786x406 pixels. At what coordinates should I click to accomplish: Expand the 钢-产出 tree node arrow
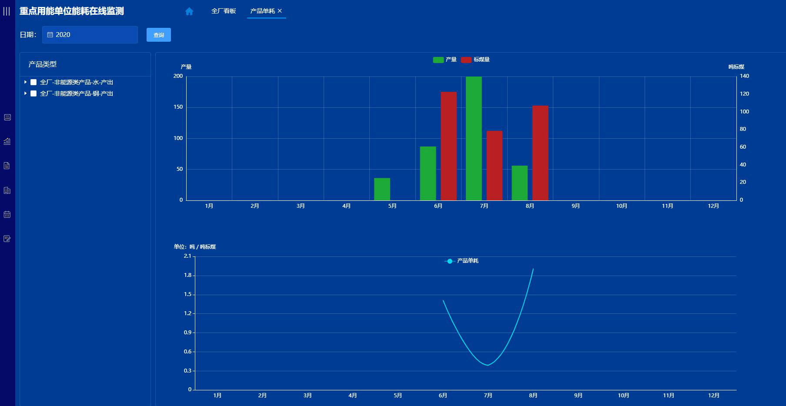pos(26,93)
